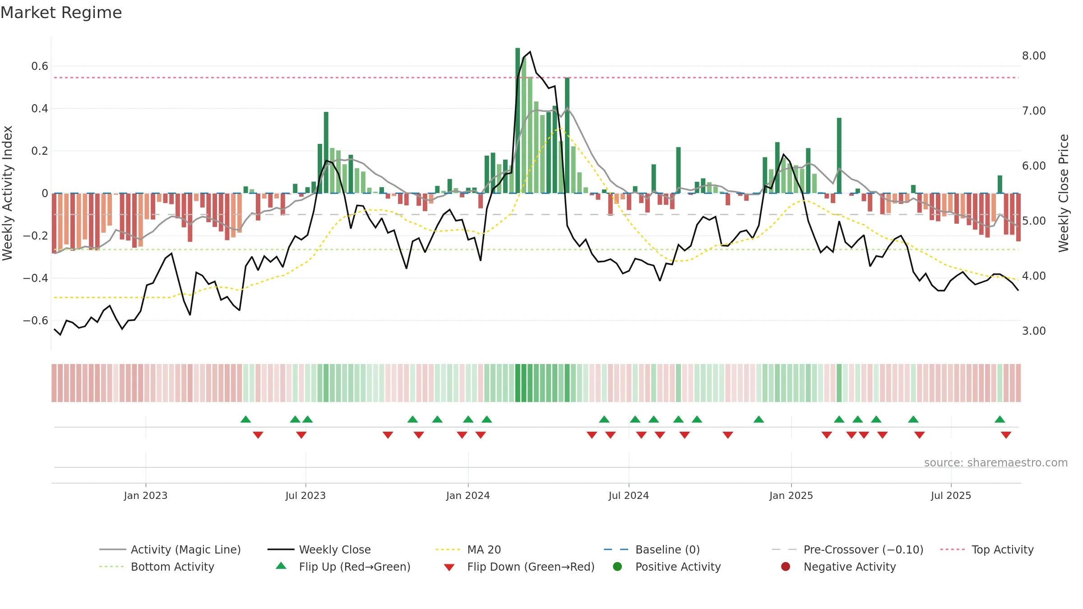Click the 8.00 price tick label
The height and width of the screenshot is (609, 1083).
tap(1034, 56)
